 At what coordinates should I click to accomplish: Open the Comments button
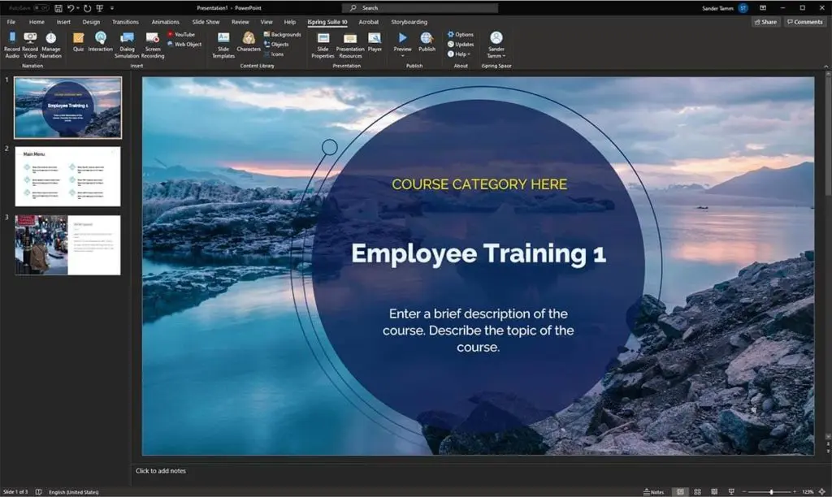pyautogui.click(x=804, y=22)
